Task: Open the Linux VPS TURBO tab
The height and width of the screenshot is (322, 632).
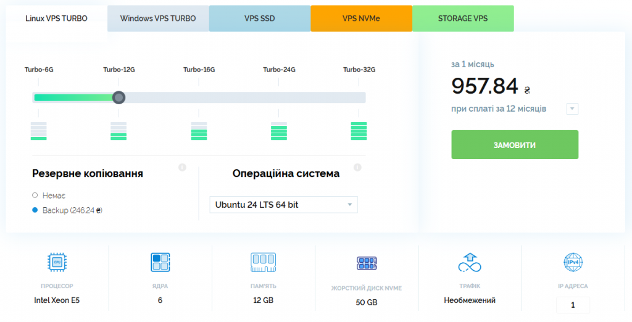Action: tap(56, 19)
